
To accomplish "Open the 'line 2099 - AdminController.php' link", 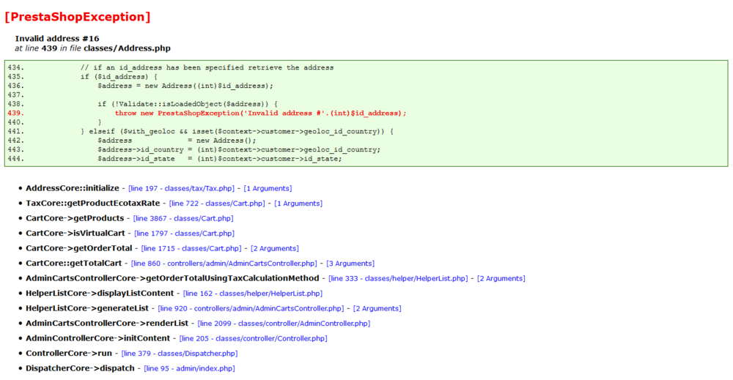I will [284, 324].
